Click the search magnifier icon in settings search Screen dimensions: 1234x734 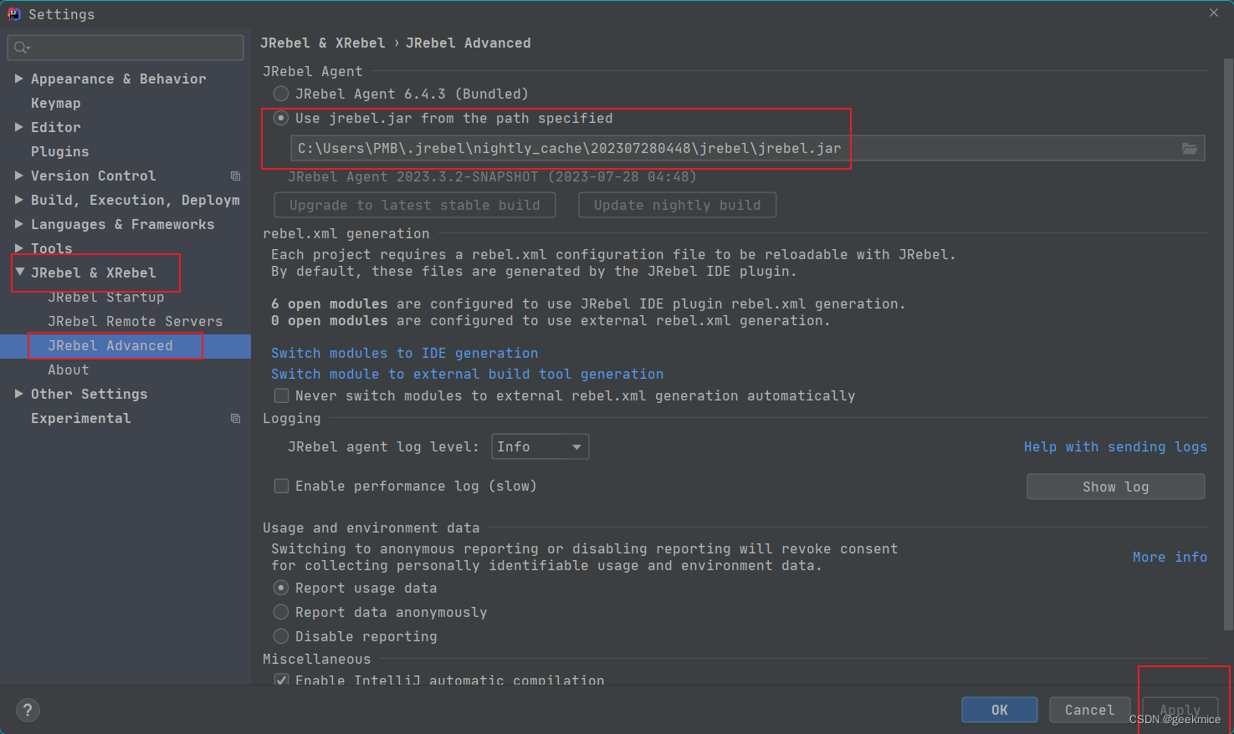click(22, 48)
